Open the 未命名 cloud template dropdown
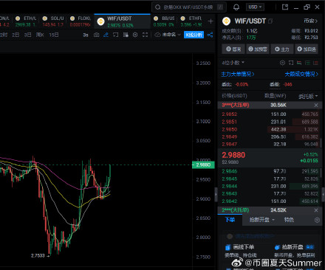 (168, 35)
